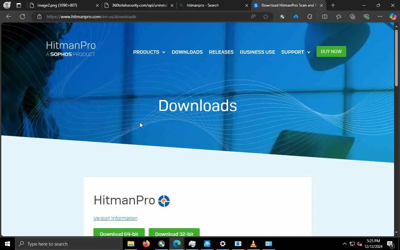Click the address bar URL field
The height and width of the screenshot is (250, 400).
click(147, 17)
